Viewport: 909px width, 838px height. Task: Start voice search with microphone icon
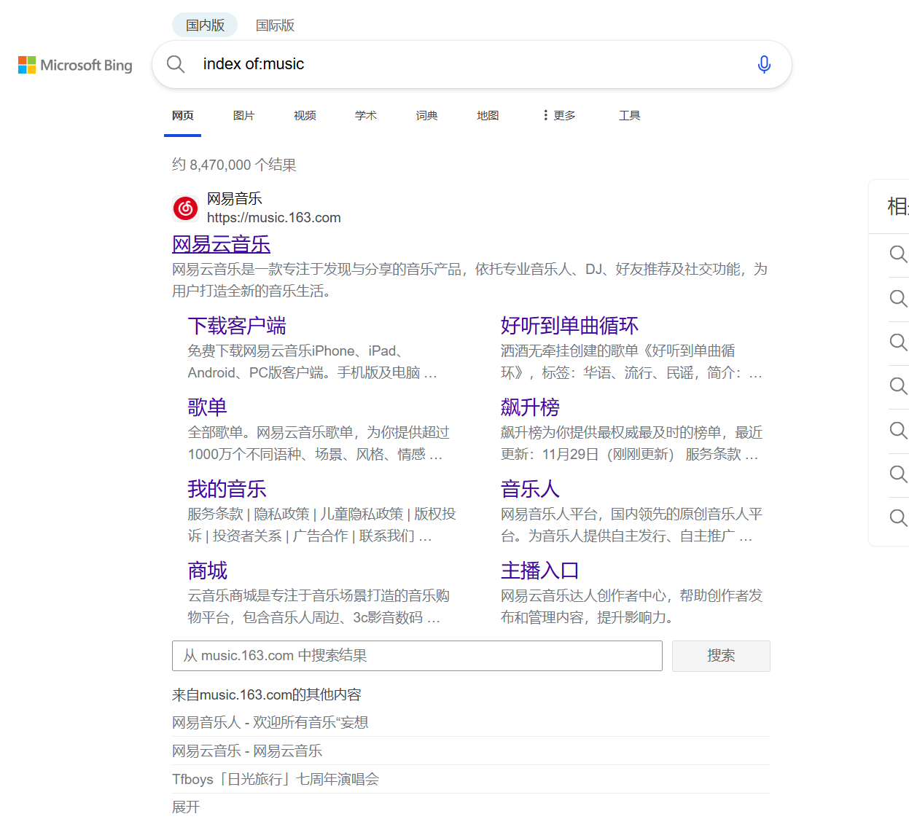pos(764,64)
